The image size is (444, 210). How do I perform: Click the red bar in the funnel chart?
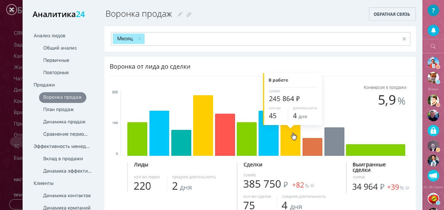[225, 135]
